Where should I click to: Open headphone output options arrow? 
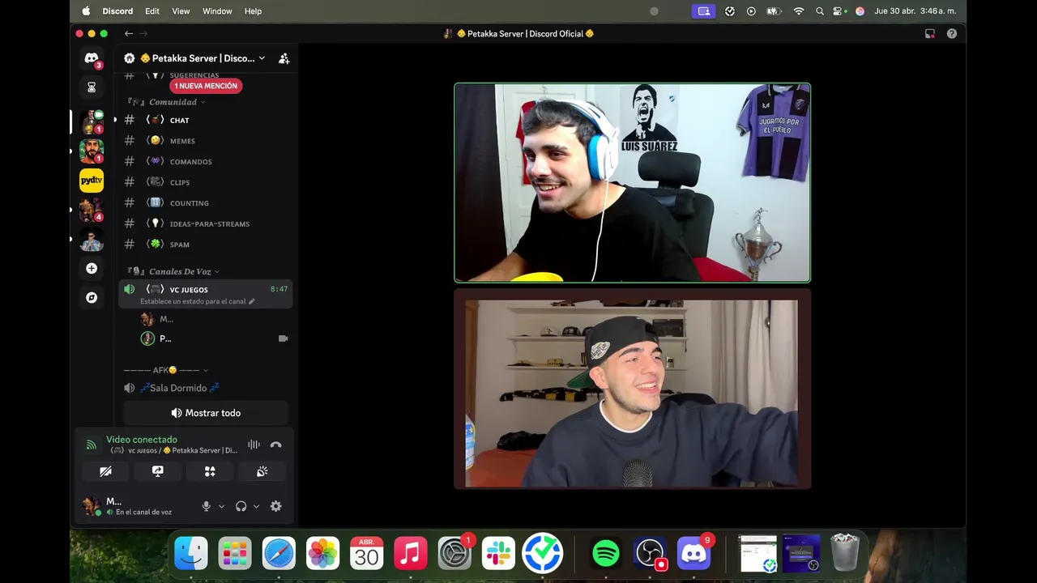tap(256, 506)
